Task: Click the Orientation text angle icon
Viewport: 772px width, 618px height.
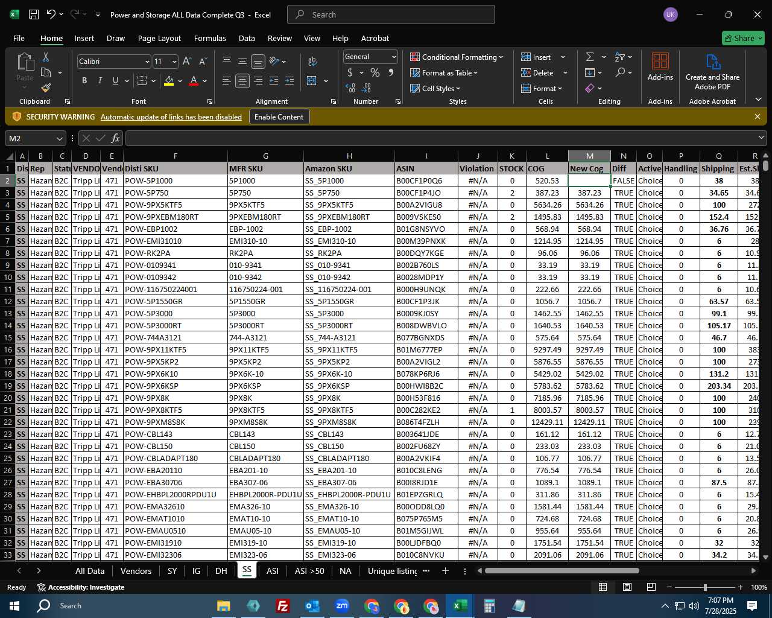Action: pos(274,61)
